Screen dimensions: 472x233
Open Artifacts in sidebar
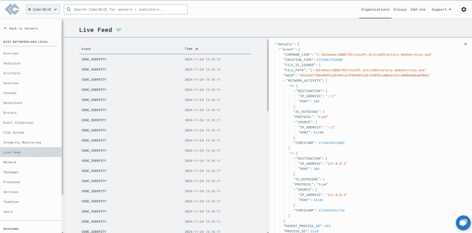point(12,73)
